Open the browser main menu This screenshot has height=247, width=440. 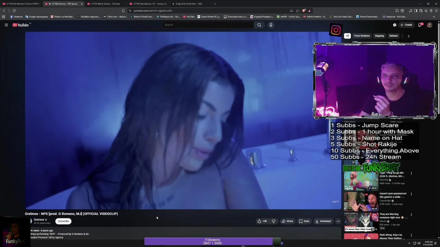tap(436, 11)
